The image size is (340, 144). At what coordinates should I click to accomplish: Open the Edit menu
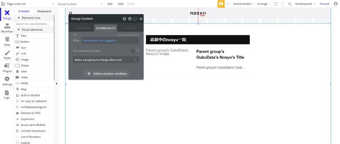tap(110, 4)
